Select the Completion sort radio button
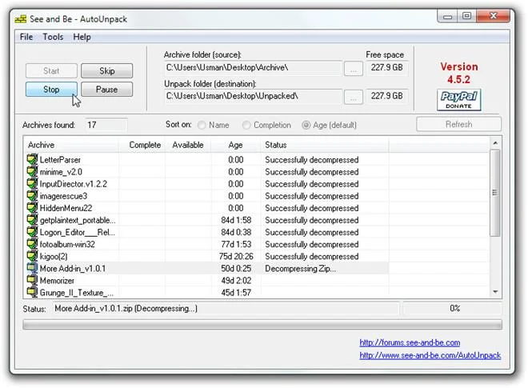 pos(246,126)
